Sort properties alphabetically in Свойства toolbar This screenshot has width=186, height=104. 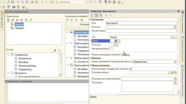pos(92,15)
